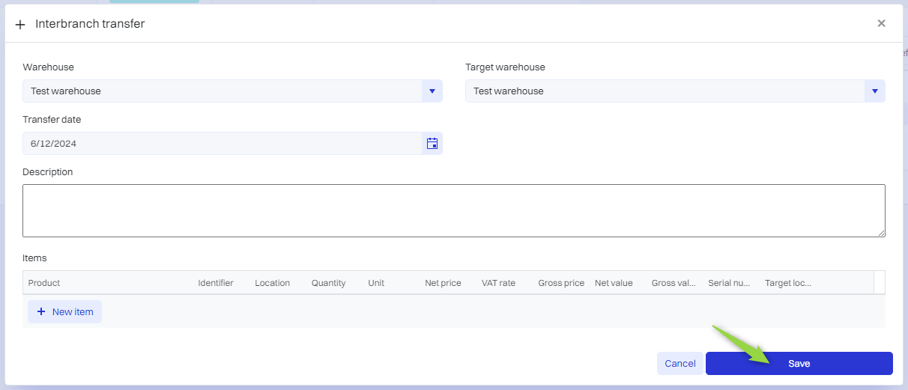Image resolution: width=908 pixels, height=390 pixels.
Task: Select the VAT rate column header
Action: pyautogui.click(x=498, y=283)
